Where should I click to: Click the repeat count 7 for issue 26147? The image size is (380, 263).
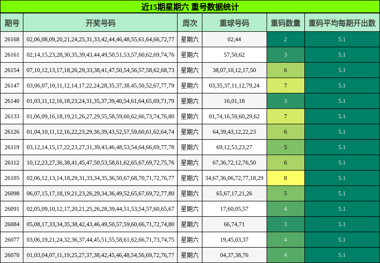[285, 86]
